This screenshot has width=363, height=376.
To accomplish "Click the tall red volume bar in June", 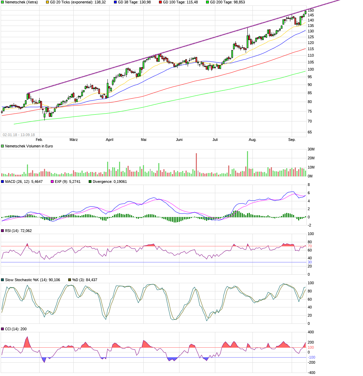I will (197, 165).
